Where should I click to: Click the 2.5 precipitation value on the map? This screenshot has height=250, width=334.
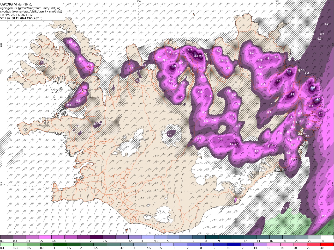278,81
